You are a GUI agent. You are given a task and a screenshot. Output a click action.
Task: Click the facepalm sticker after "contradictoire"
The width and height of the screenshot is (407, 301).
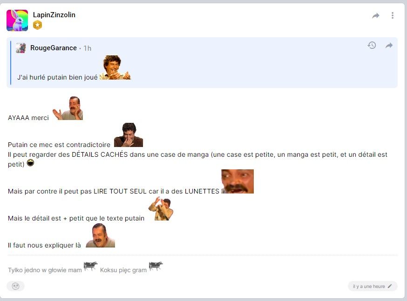pyautogui.click(x=129, y=135)
